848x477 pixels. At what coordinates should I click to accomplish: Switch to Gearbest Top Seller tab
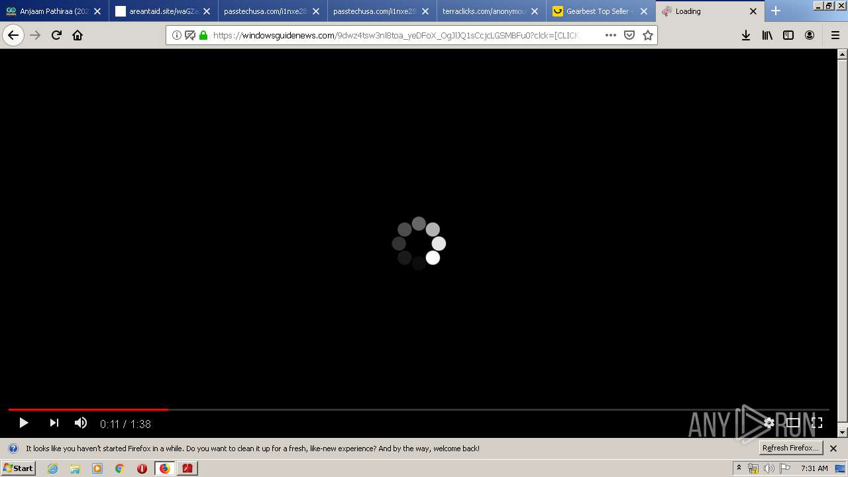600,11
